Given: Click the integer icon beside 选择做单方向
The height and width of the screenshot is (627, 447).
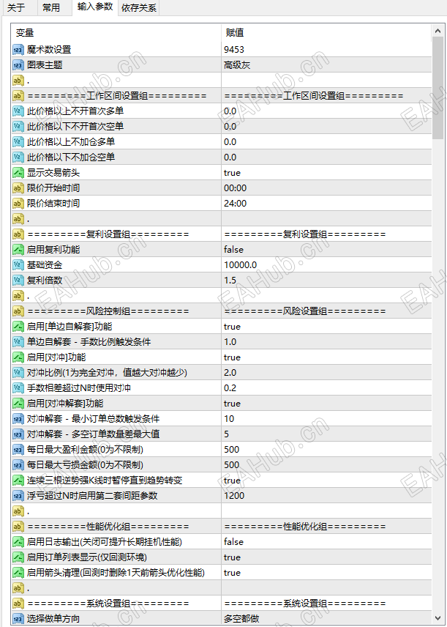Looking at the screenshot, I should 18,619.
